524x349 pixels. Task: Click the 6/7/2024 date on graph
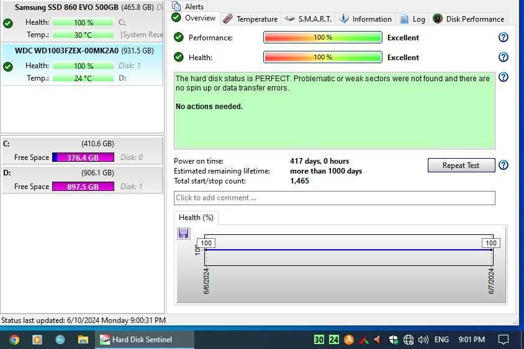[x=491, y=281]
